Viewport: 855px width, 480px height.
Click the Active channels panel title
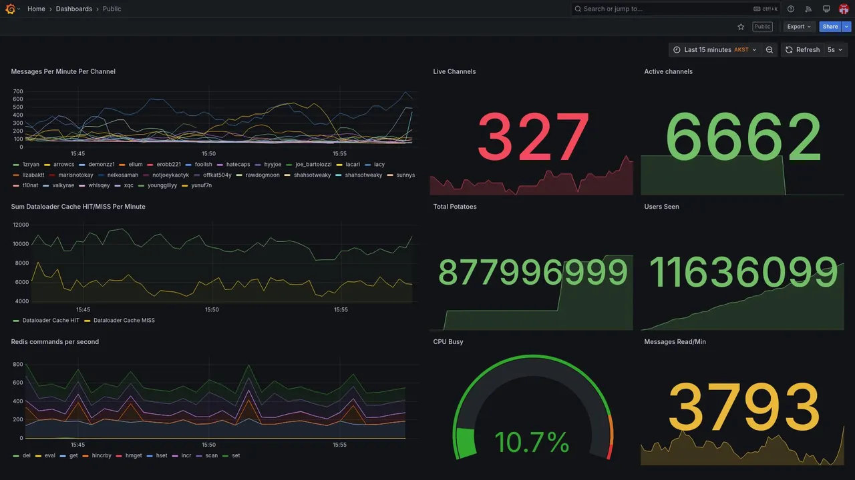pos(668,71)
